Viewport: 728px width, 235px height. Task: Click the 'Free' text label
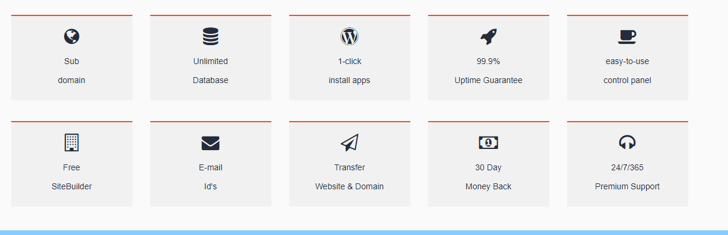pyautogui.click(x=72, y=167)
